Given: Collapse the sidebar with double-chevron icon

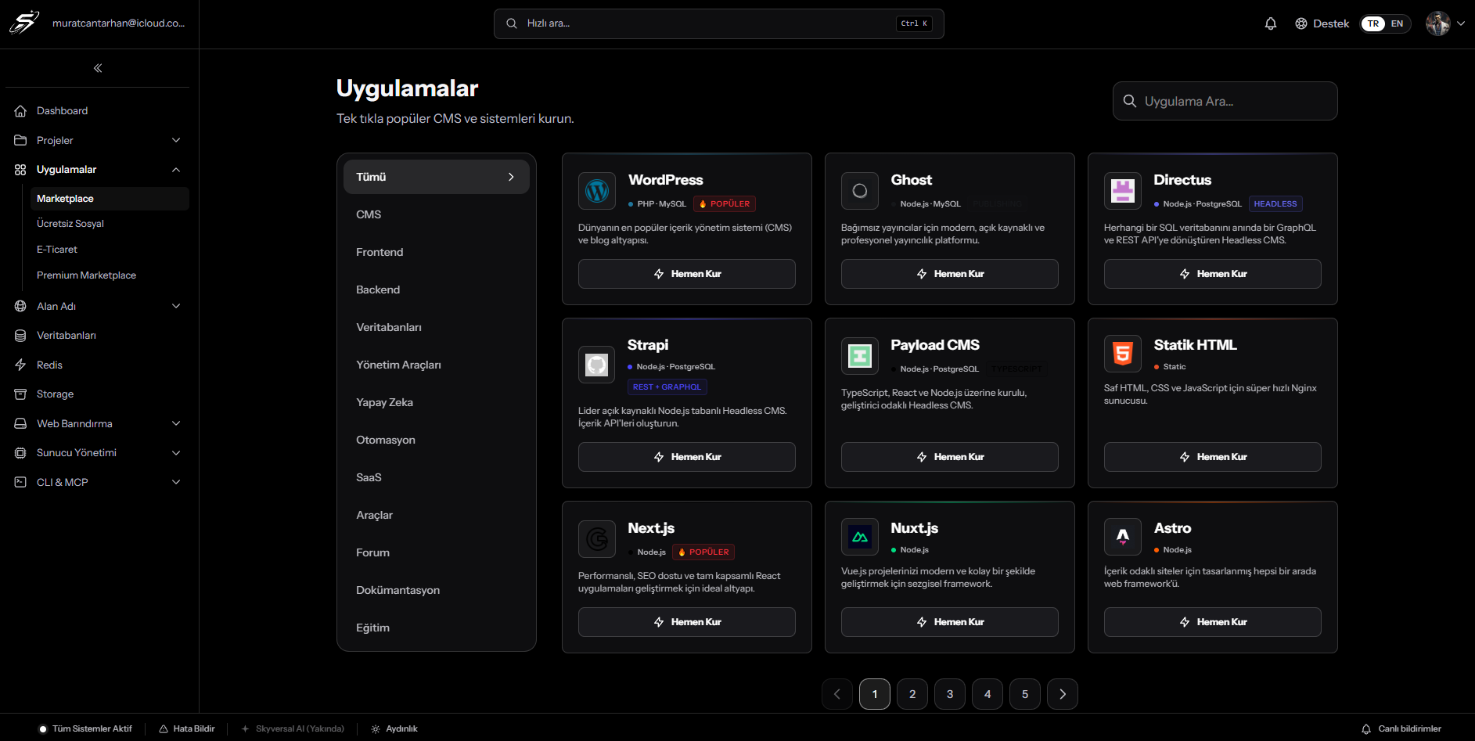Looking at the screenshot, I should tap(98, 68).
